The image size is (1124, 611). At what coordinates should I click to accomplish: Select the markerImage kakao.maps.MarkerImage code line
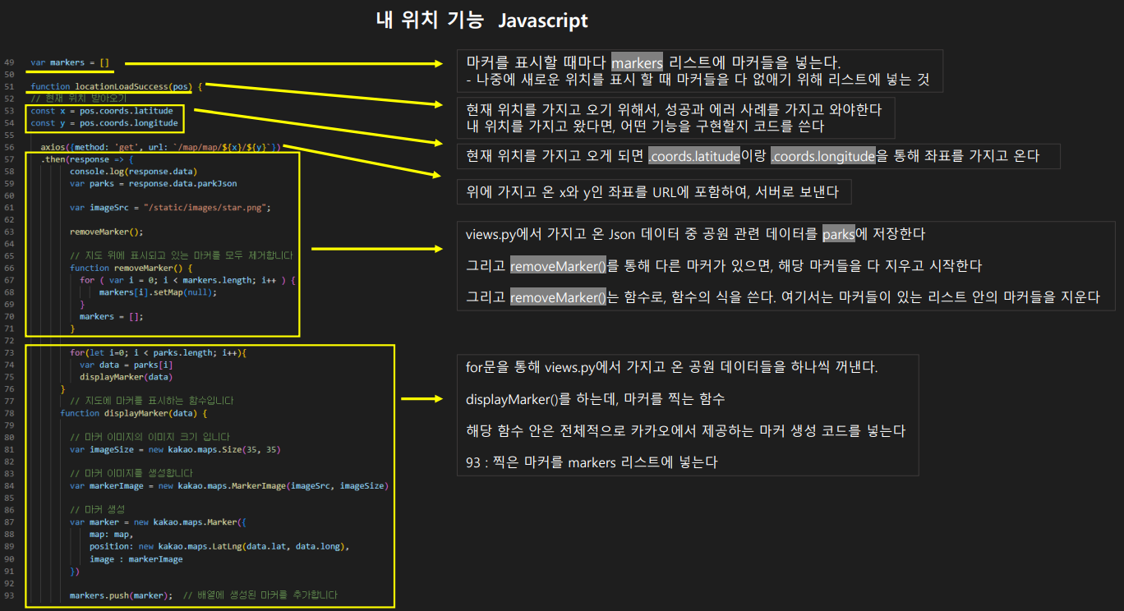[x=229, y=485]
